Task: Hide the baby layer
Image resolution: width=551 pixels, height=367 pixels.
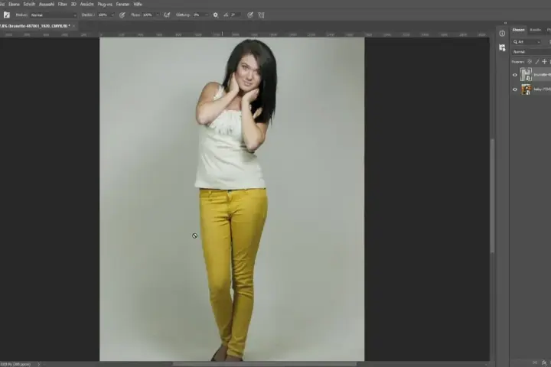Action: click(x=515, y=89)
